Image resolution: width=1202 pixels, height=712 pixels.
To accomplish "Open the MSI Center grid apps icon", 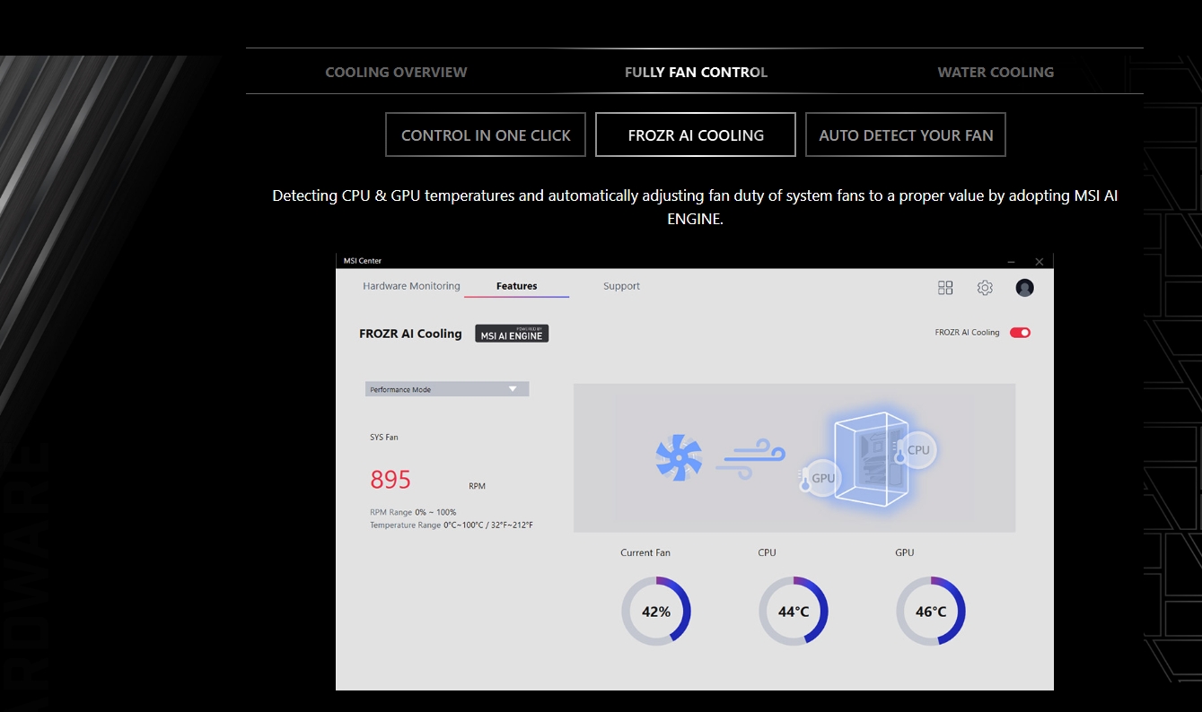I will pos(945,288).
